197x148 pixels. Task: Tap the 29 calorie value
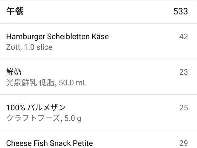point(184,143)
